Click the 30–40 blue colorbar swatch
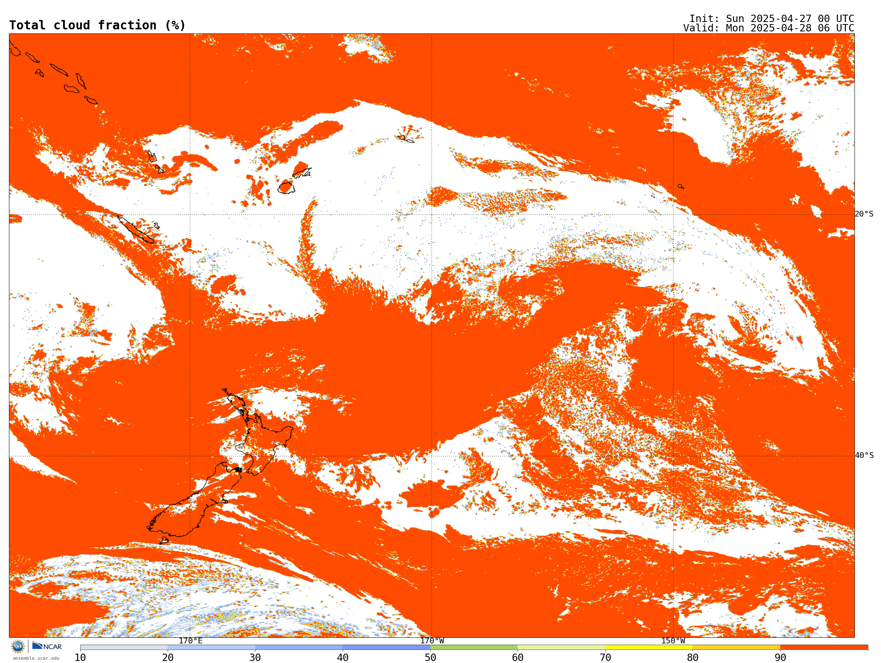 (x=299, y=648)
